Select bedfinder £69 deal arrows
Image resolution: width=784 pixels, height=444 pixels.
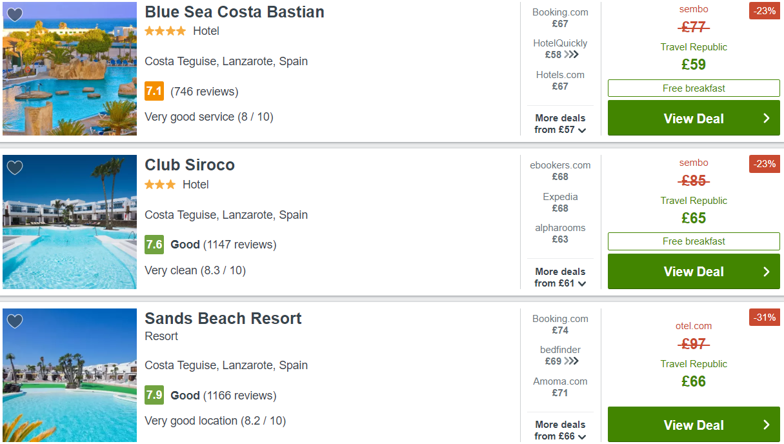(x=571, y=361)
